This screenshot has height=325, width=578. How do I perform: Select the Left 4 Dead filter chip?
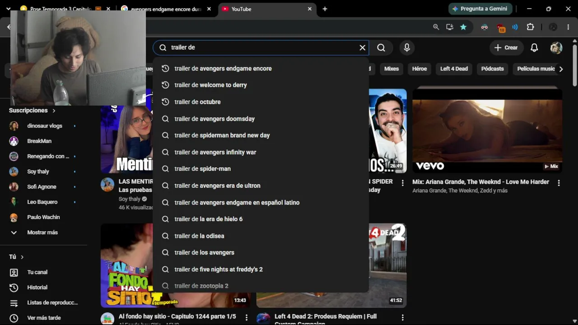point(454,69)
